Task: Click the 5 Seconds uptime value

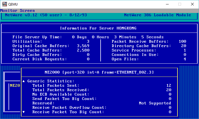Action: pyautogui.click(x=152, y=37)
